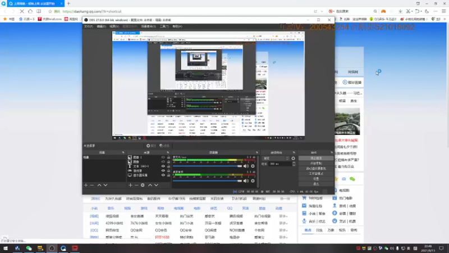Pop out the audio mixer (混音器) dock using its header icon

click(x=257, y=152)
